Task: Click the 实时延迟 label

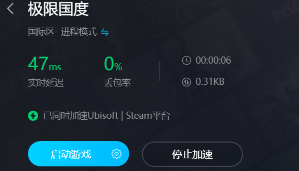Action: 46,83
